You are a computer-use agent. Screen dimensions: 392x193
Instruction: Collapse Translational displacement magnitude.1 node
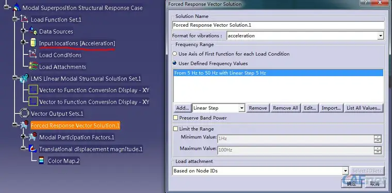pos(23,148)
